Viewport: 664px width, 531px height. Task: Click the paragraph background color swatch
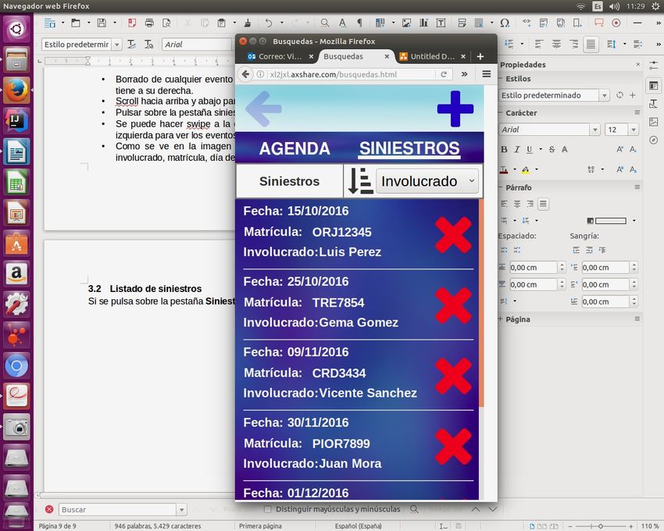click(610, 221)
